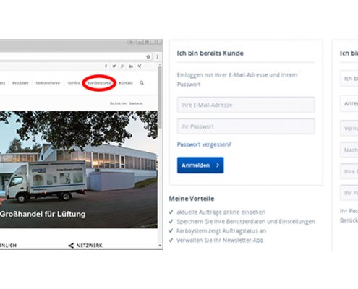
Task: Open the LinkedIn social icon
Action: click(x=131, y=66)
